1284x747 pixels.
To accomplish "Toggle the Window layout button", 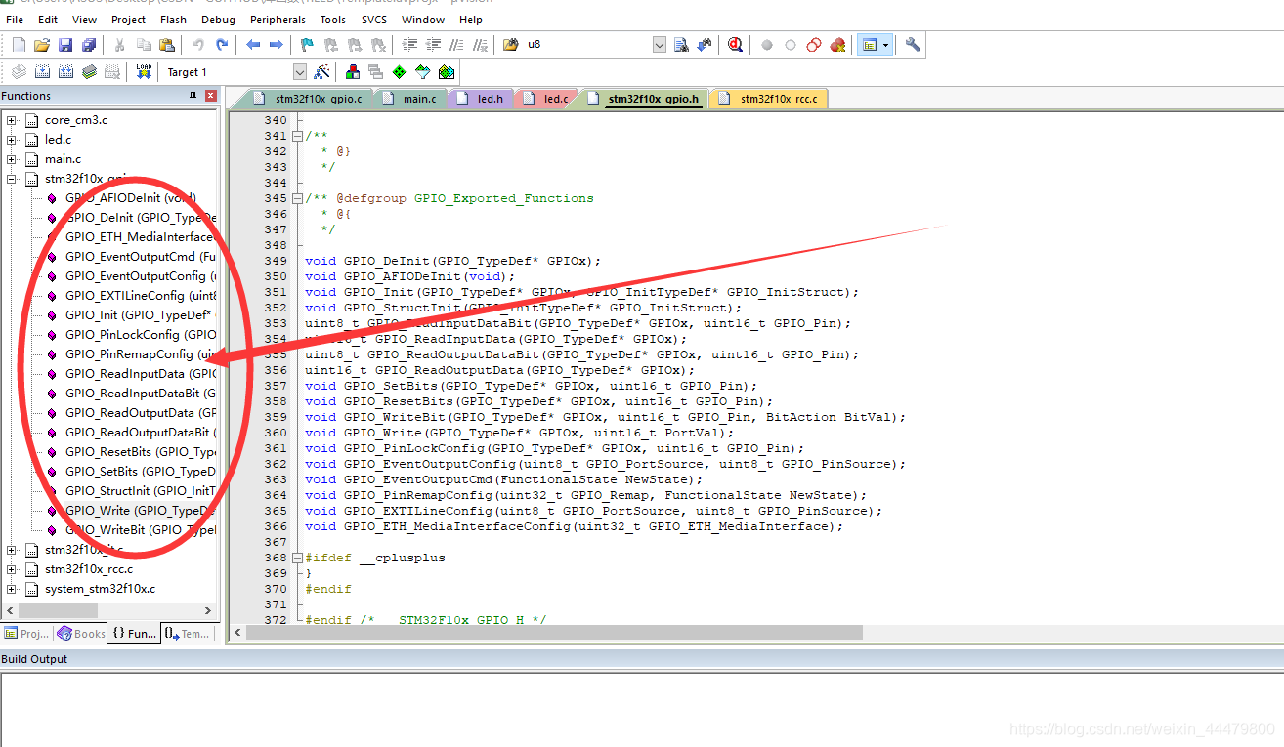I will (x=869, y=45).
